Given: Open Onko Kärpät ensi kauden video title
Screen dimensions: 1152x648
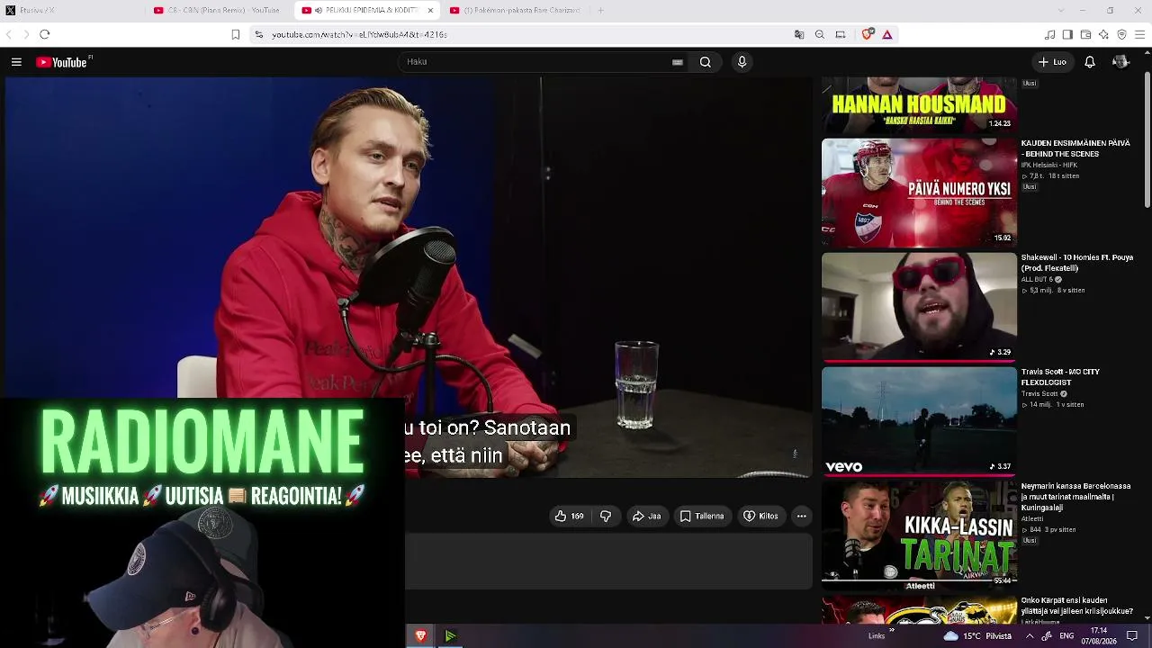Looking at the screenshot, I should pyautogui.click(x=1076, y=606).
